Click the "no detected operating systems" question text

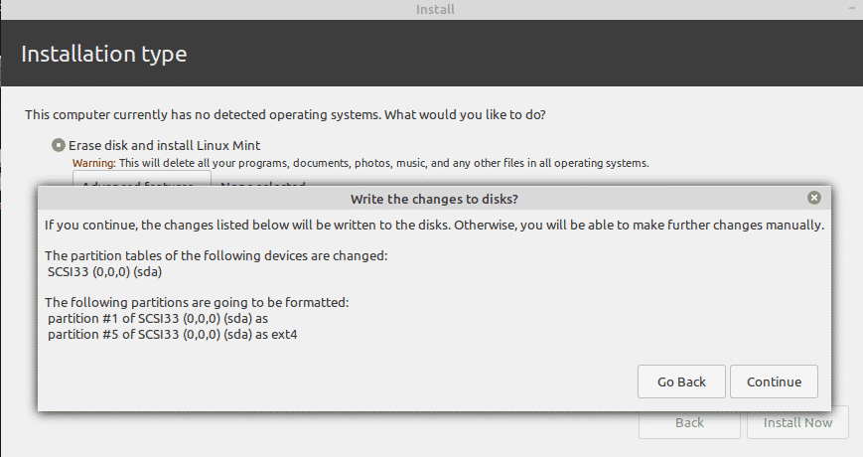285,115
